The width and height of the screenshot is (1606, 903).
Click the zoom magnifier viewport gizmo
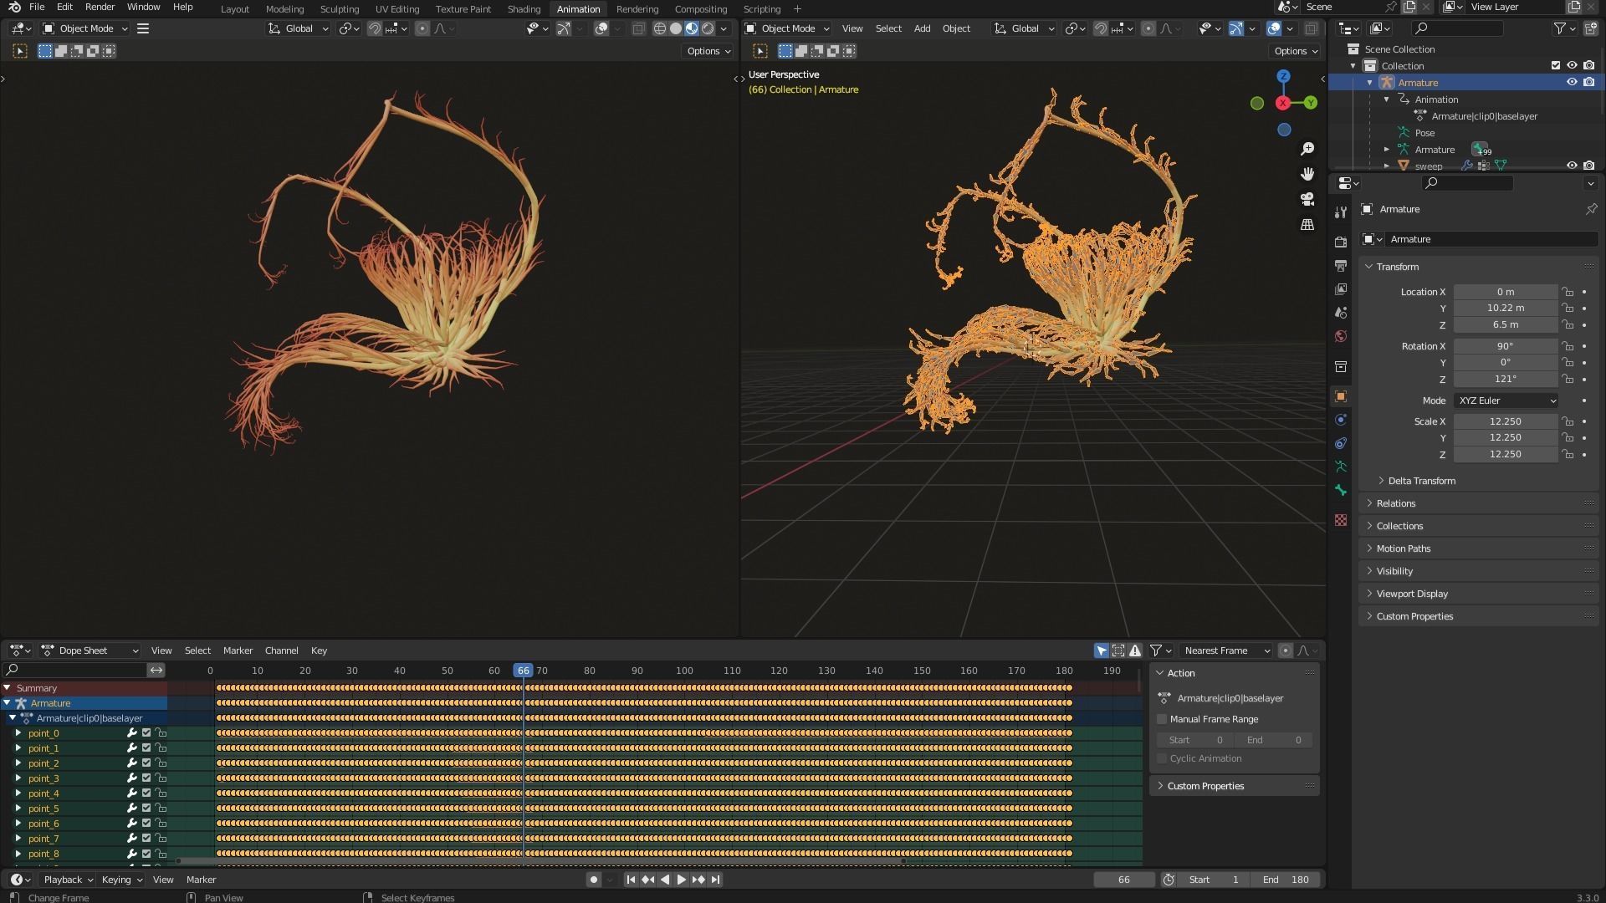pyautogui.click(x=1307, y=149)
